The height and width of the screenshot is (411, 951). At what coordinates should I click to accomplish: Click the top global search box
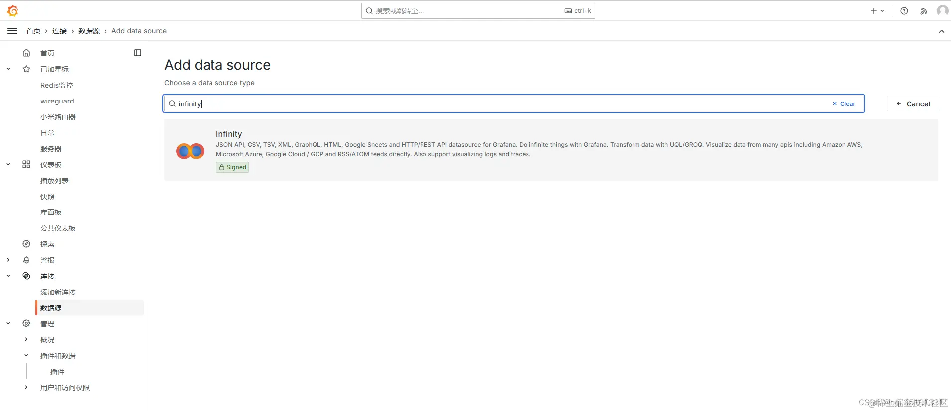click(478, 11)
